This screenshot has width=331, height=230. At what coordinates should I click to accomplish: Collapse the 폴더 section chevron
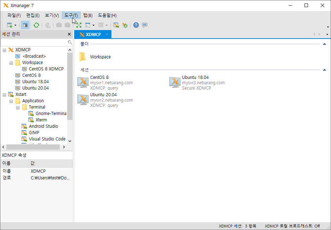click(324, 44)
